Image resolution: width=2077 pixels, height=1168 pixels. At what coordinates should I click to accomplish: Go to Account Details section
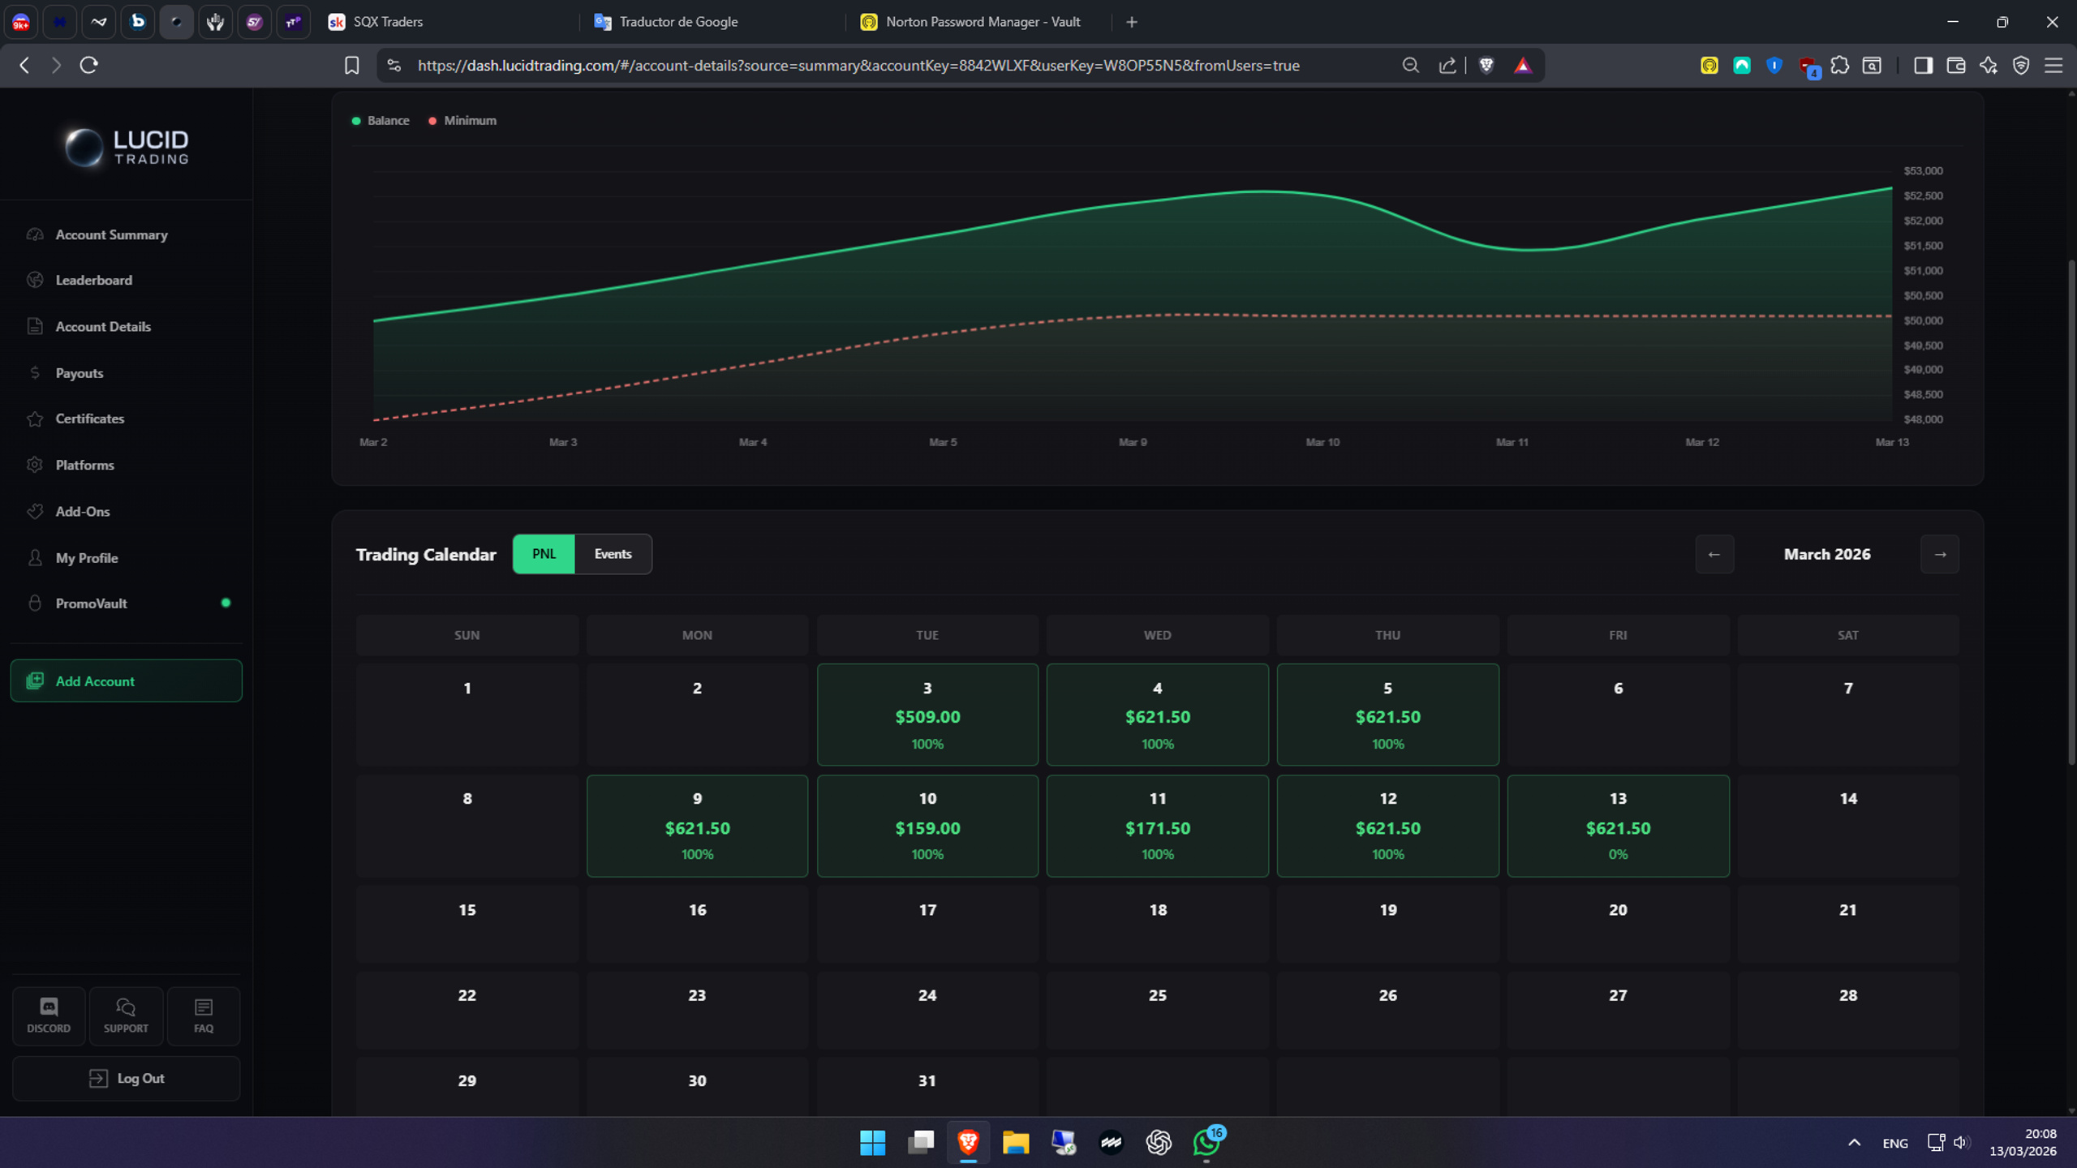[103, 326]
